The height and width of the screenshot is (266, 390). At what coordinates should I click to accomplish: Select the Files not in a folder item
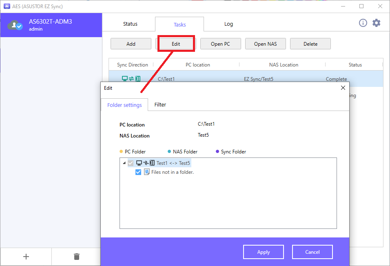tap(173, 172)
